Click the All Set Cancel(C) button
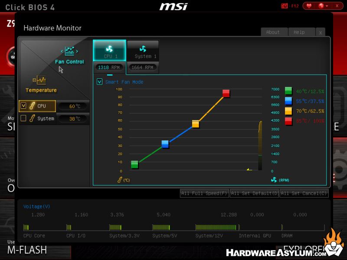 click(304, 193)
